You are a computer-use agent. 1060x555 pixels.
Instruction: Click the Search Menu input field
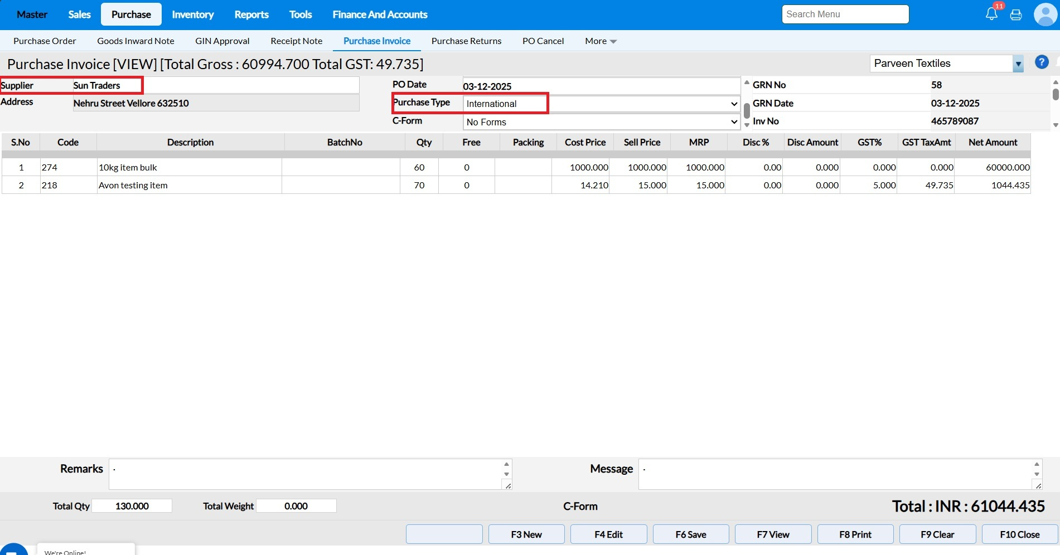pos(845,14)
